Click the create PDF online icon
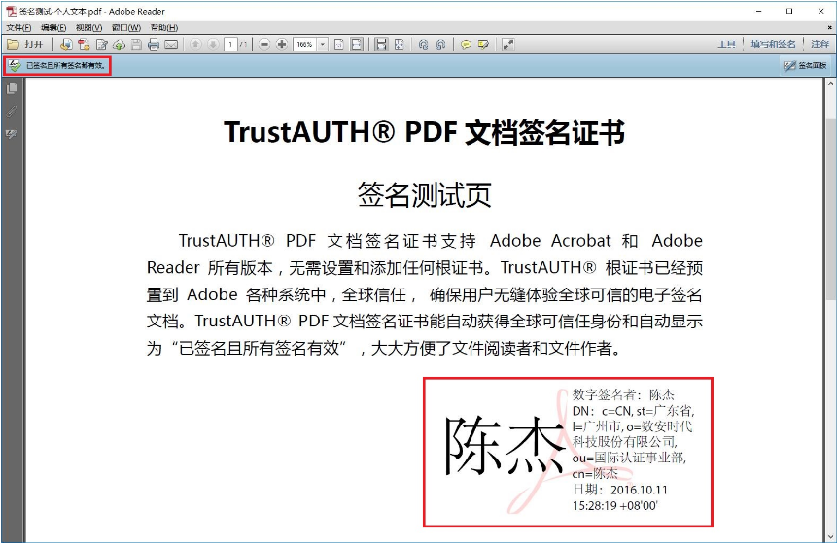Viewport: 837px width, 544px height. pyautogui.click(x=66, y=45)
